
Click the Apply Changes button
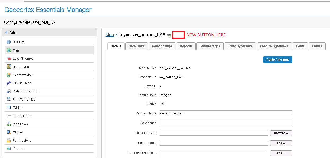(278, 59)
